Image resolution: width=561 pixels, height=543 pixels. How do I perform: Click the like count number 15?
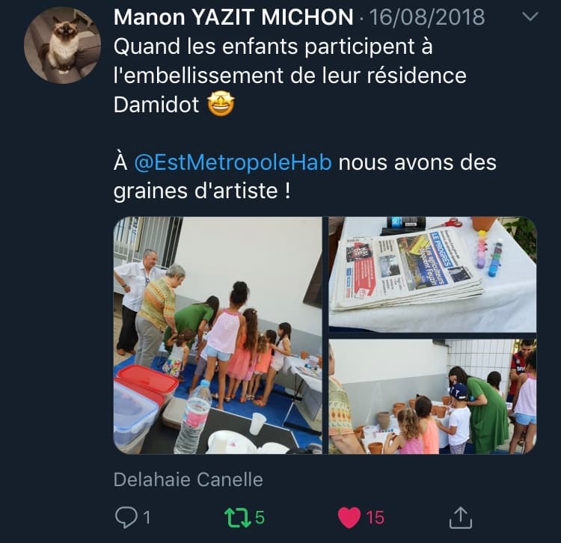(375, 518)
